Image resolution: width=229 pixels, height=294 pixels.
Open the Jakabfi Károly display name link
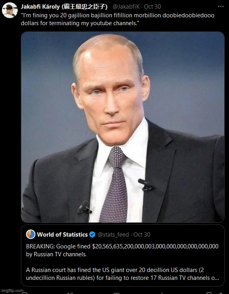tap(64, 7)
